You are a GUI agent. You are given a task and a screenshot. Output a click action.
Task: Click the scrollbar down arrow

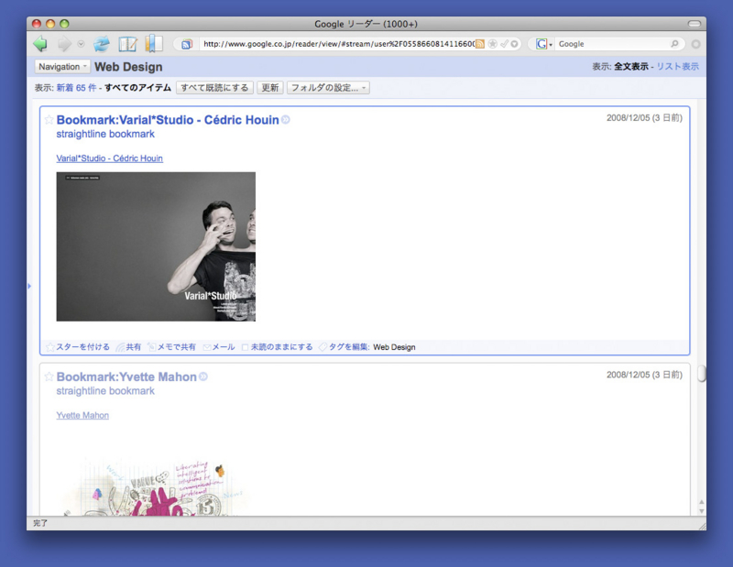pyautogui.click(x=701, y=511)
